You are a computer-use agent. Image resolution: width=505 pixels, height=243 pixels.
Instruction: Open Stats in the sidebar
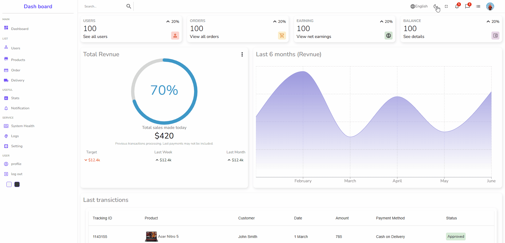click(x=15, y=98)
